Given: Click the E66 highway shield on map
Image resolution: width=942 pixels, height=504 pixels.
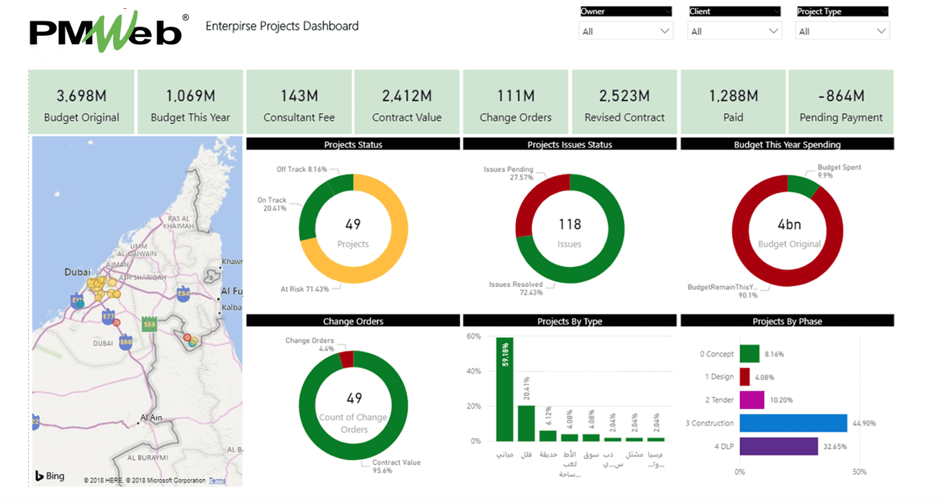Looking at the screenshot, I should click(x=126, y=342).
